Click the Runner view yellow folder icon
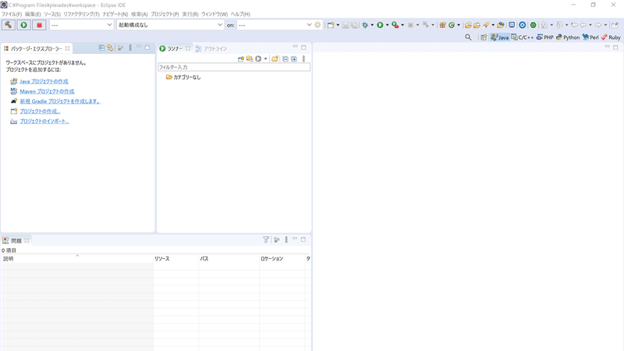This screenshot has height=351, width=624. tap(275, 59)
